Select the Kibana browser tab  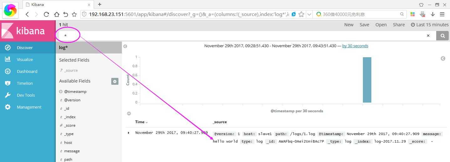tap(58, 5)
